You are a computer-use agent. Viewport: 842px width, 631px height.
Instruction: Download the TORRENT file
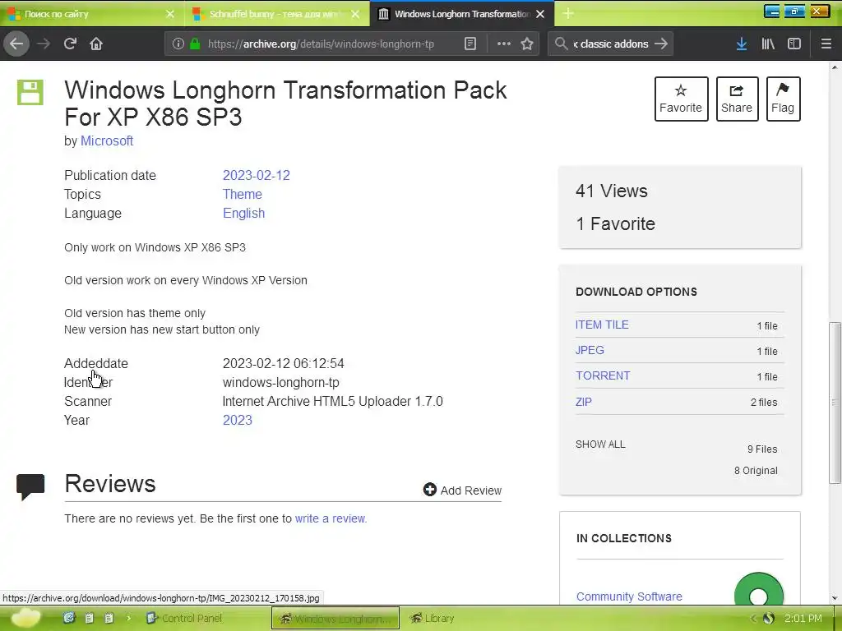click(x=603, y=375)
